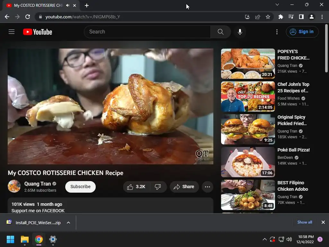The height and width of the screenshot is (247, 329).
Task: Click the BenDeen channel name
Action: (x=285, y=158)
